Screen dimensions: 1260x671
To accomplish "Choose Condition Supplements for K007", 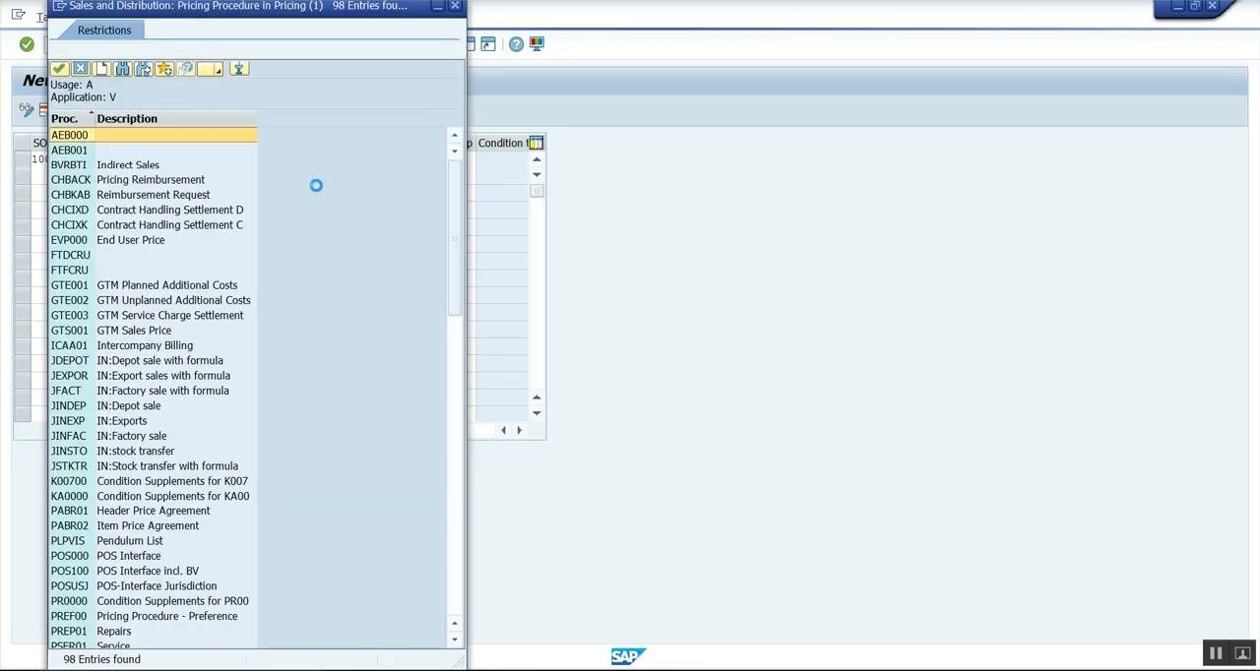I will point(154,481).
